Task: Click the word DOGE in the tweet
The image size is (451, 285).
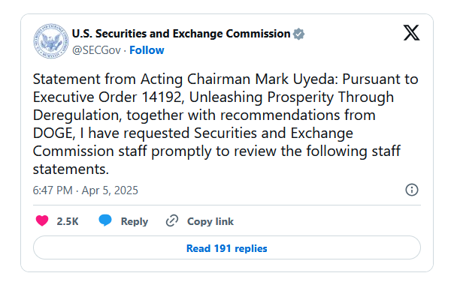Action: [53, 133]
